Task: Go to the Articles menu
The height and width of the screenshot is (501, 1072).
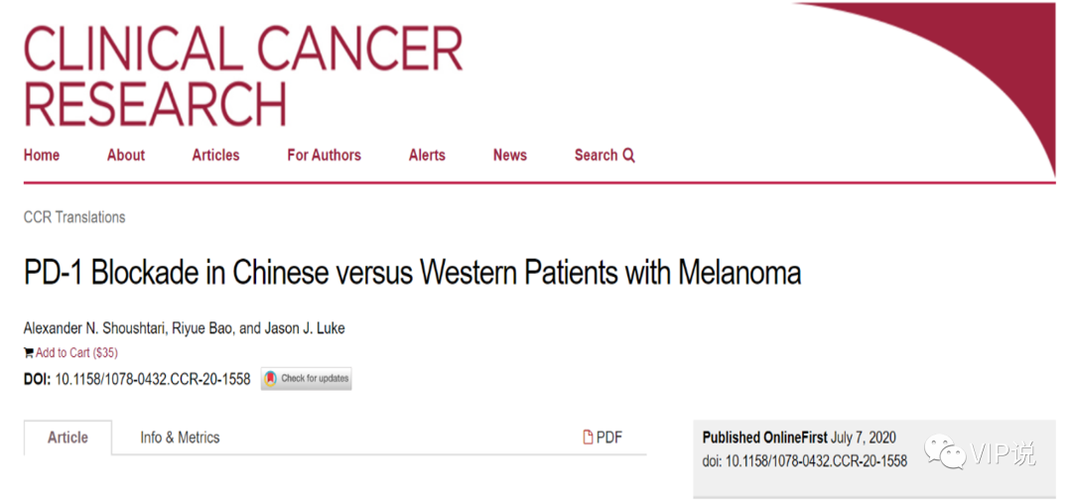Action: [x=215, y=156]
